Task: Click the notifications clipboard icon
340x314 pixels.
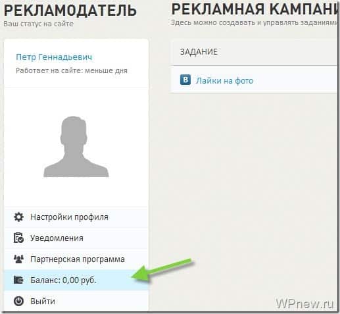Action: [18, 238]
